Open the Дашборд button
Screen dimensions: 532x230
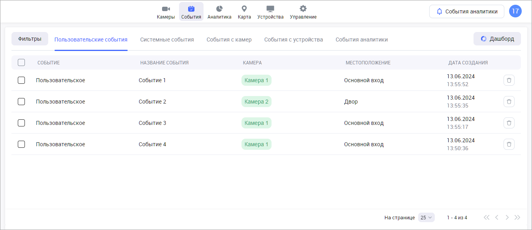497,39
